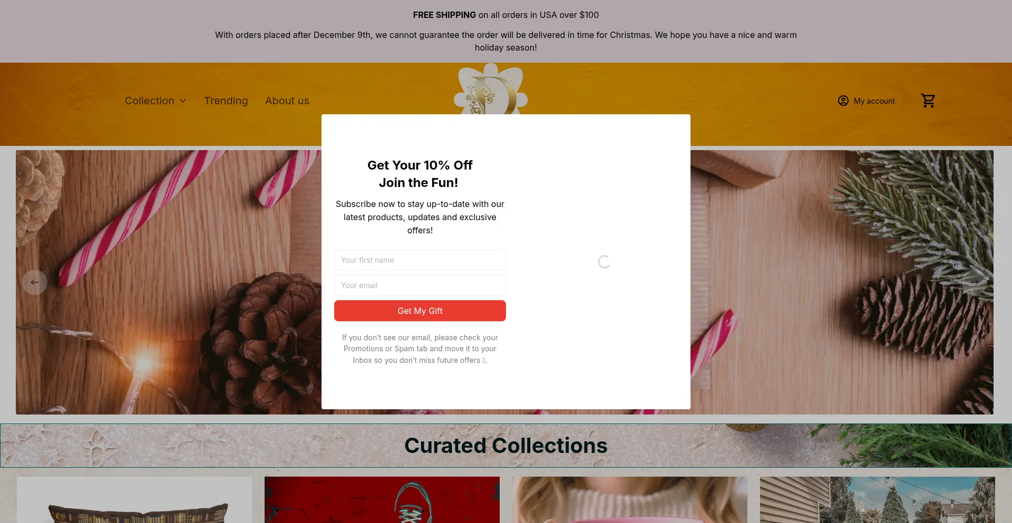Open the Trending page
Screen dimensions: 1012x523
(226, 101)
